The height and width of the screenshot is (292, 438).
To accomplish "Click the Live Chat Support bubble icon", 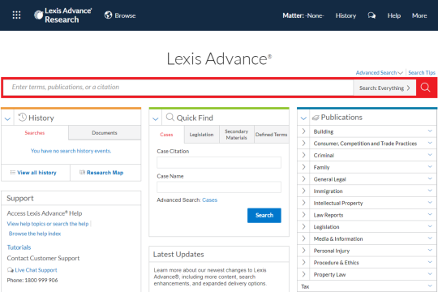I will pos(11,270).
